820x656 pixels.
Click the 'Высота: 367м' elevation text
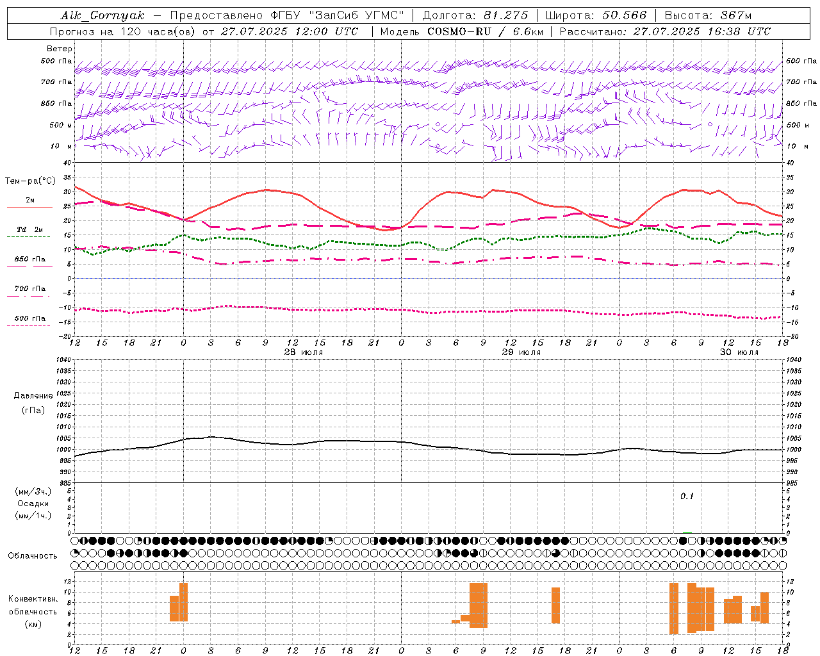point(708,15)
